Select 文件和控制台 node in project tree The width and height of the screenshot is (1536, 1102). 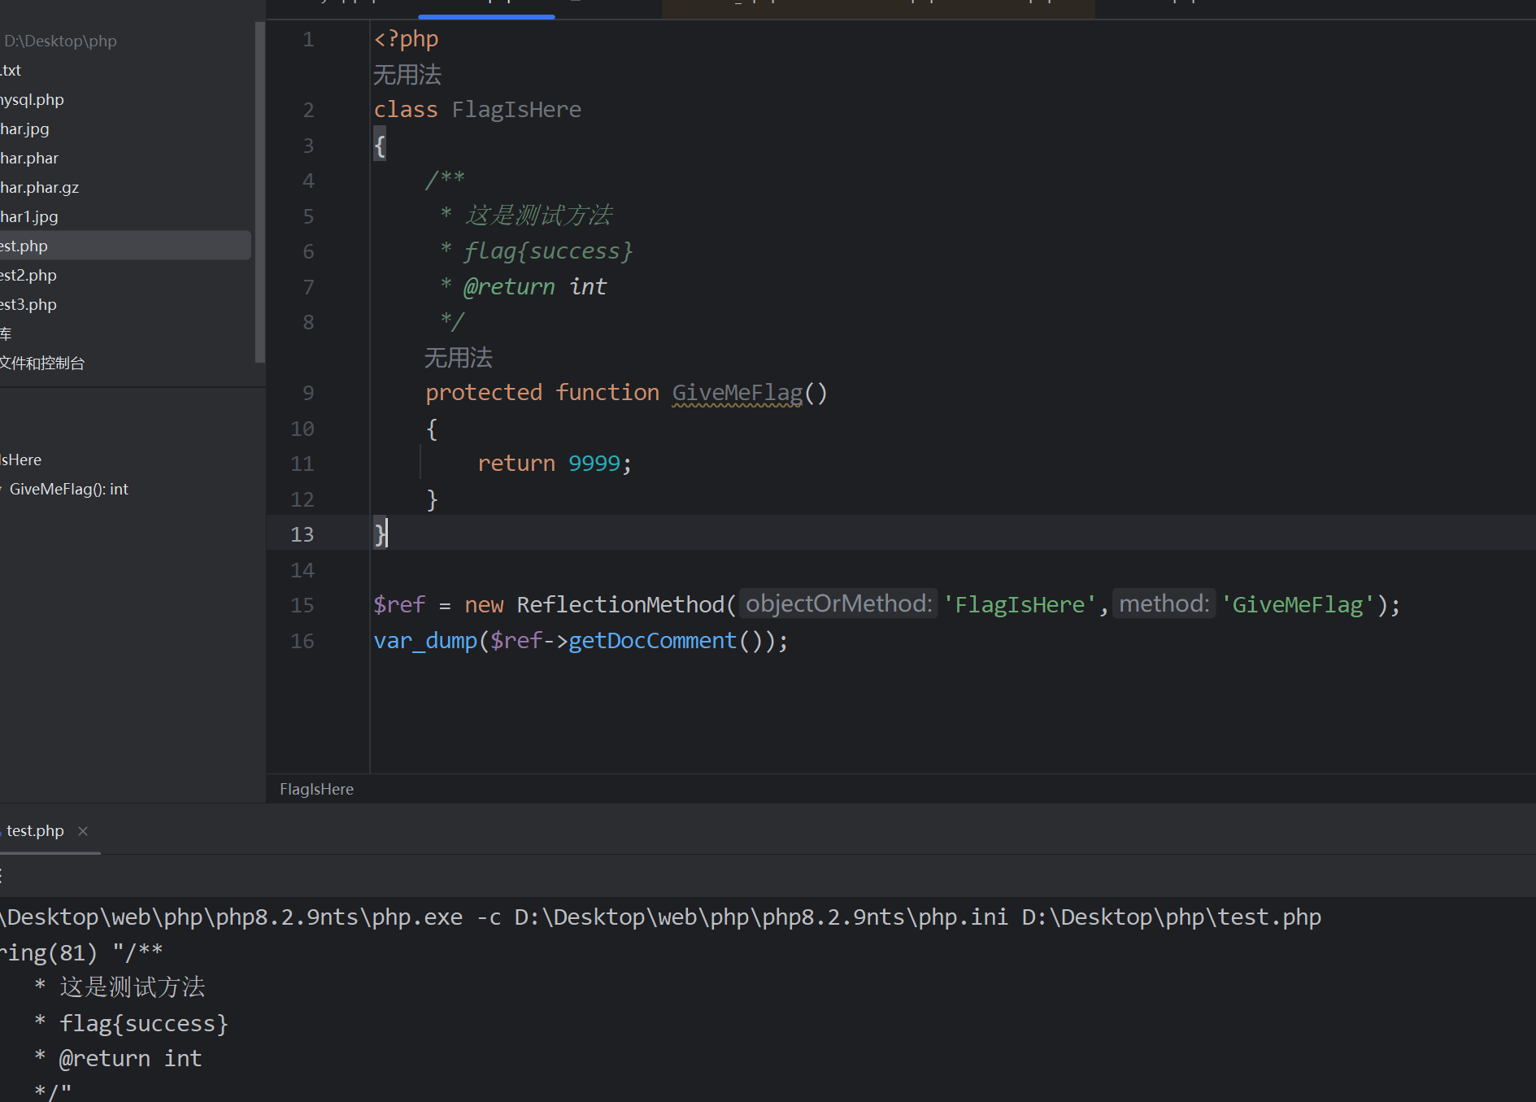42,363
